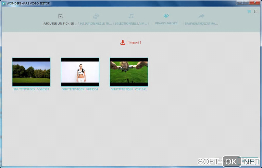
Task: Click the SHUTTERSTOCK_V813364 file name
Action: [x=80, y=89]
